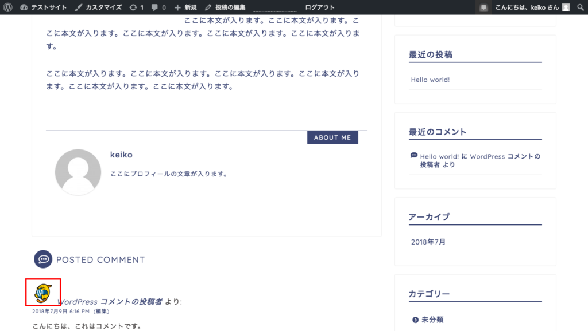Open the テストサイト dashboard menu

(x=44, y=7)
